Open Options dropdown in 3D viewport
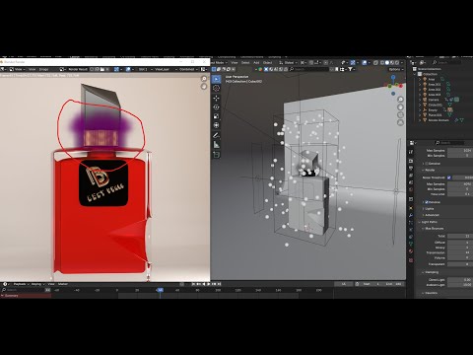The width and height of the screenshot is (473, 355). (395, 69)
